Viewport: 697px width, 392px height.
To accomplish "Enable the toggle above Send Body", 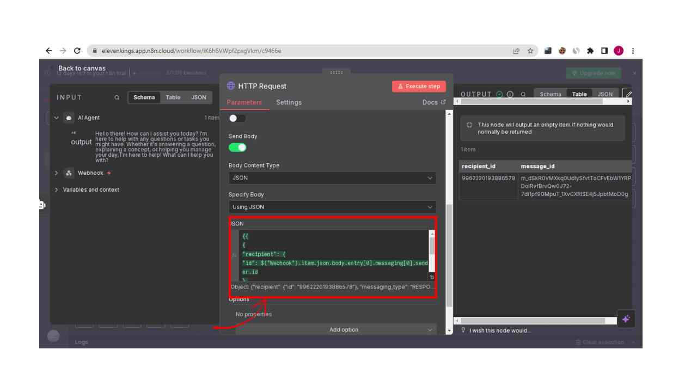I will pyautogui.click(x=237, y=118).
